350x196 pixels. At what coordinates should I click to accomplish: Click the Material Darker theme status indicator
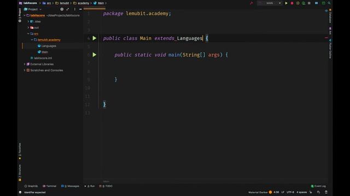[260, 192]
